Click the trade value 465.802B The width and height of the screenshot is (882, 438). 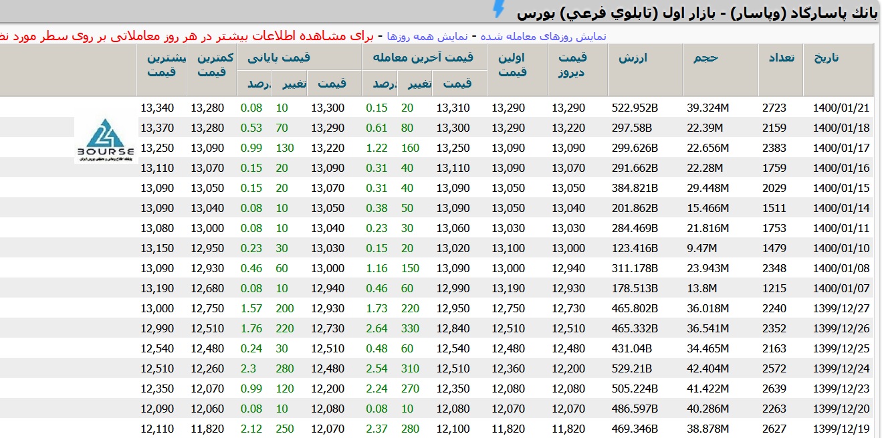(x=635, y=308)
